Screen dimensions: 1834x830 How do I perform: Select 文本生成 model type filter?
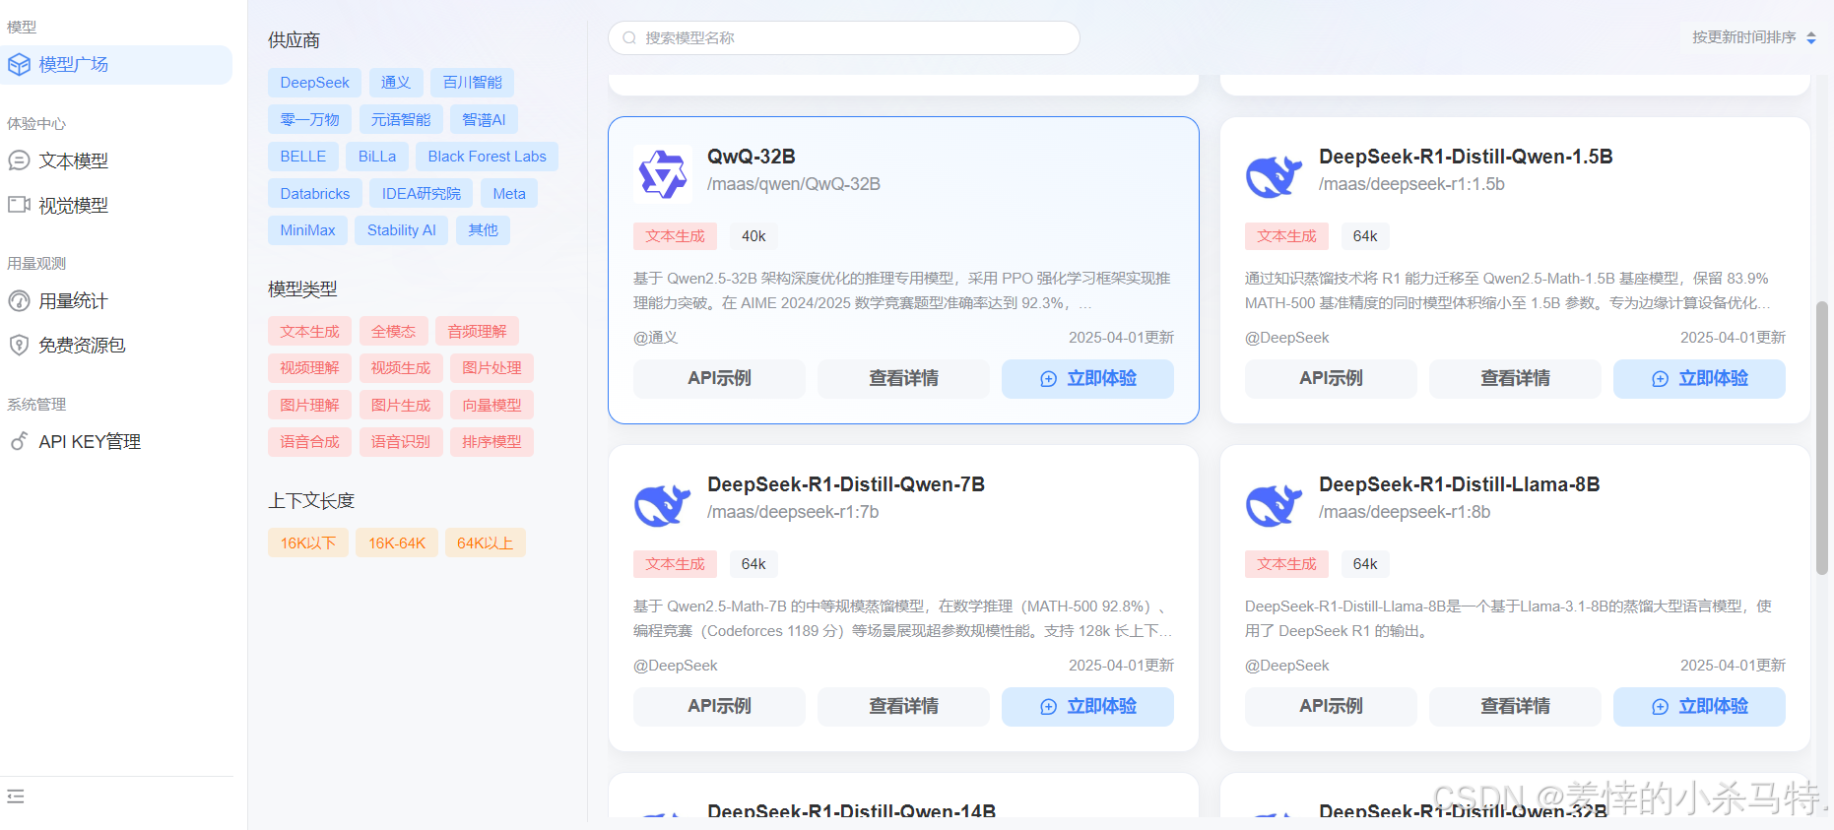click(x=309, y=332)
